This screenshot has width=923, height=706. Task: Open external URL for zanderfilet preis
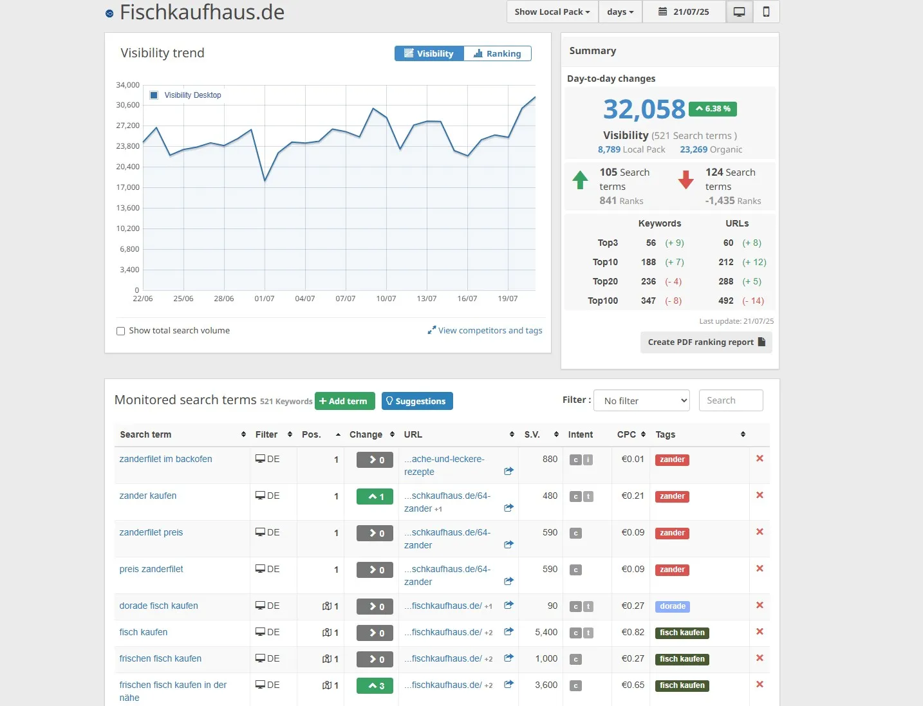[x=508, y=544]
